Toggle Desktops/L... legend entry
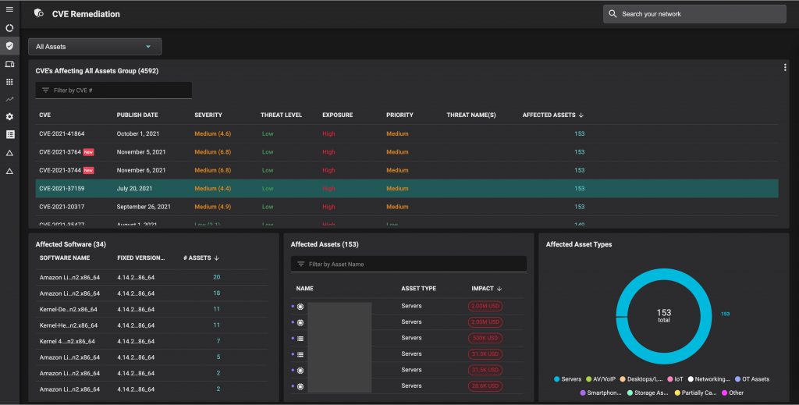 pos(641,379)
